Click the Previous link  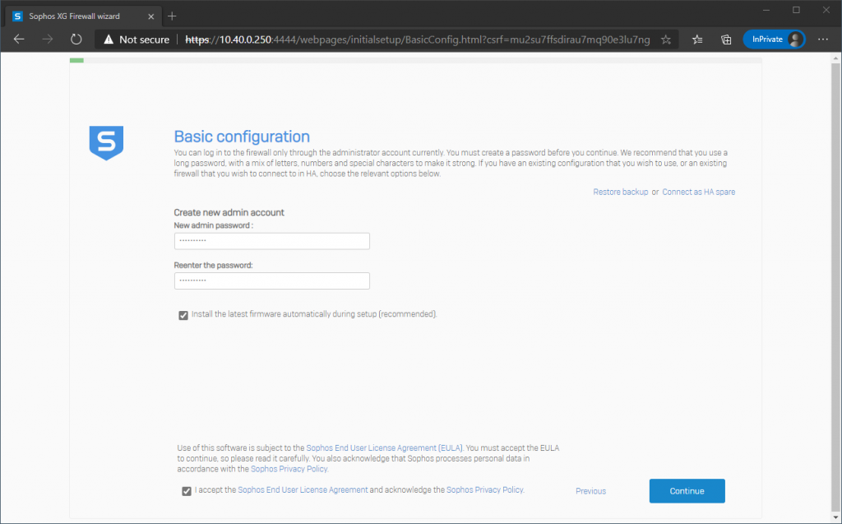(x=590, y=490)
